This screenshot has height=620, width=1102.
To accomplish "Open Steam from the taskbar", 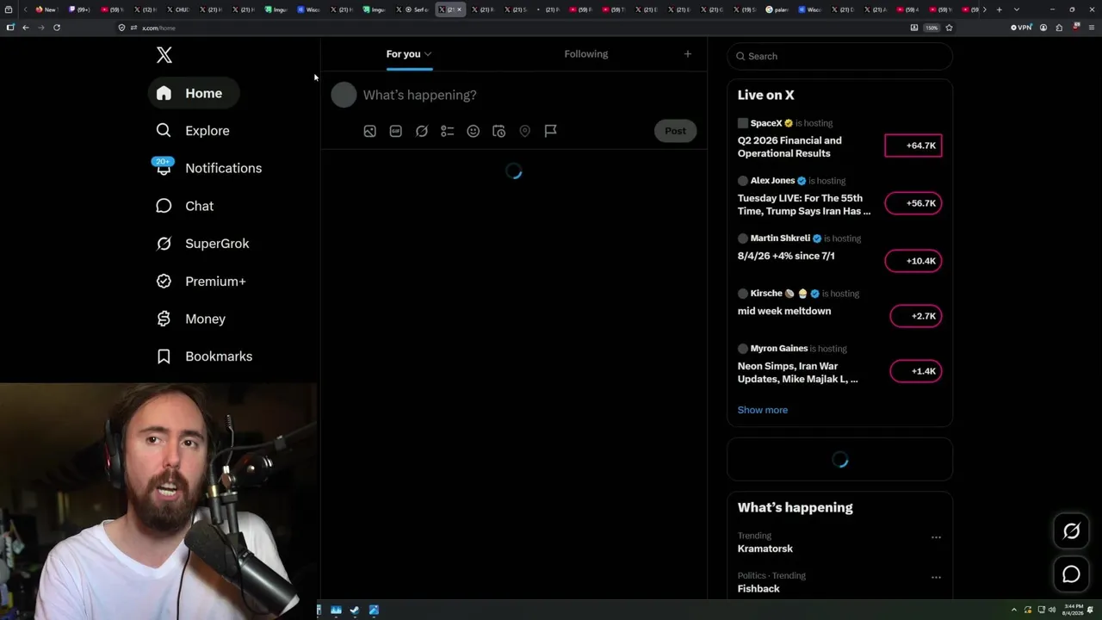I will tap(355, 611).
